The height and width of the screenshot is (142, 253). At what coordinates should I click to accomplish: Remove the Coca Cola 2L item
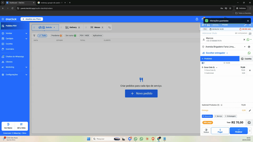tap(250, 70)
